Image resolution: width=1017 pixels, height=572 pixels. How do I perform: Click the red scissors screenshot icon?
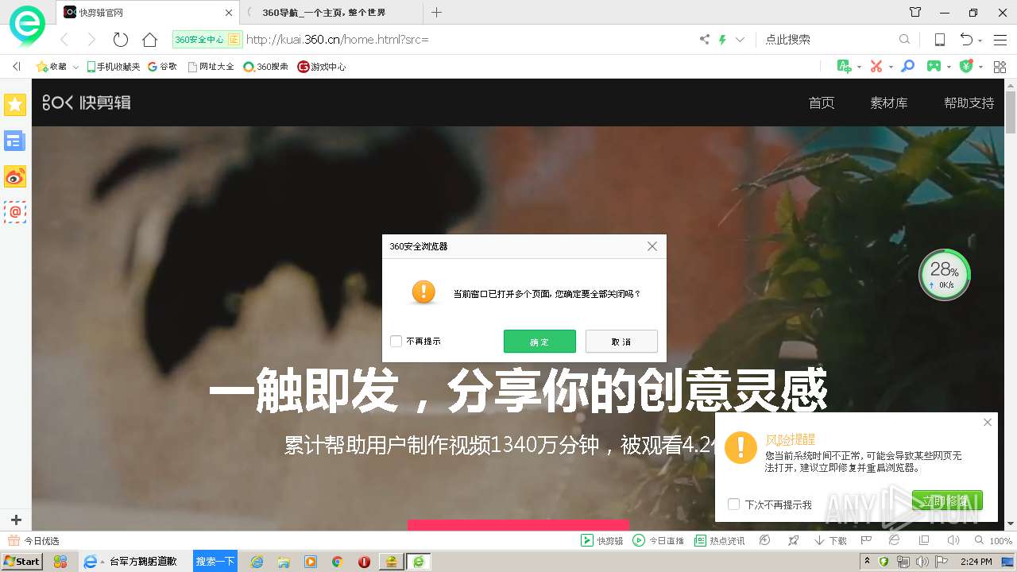876,67
